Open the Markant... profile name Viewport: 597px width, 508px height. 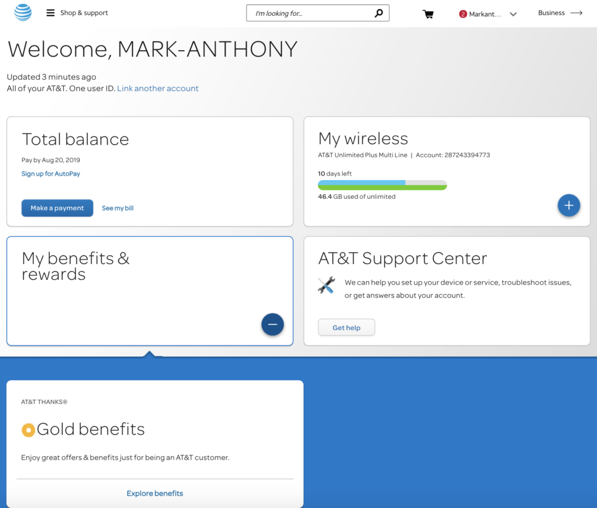[x=484, y=14]
